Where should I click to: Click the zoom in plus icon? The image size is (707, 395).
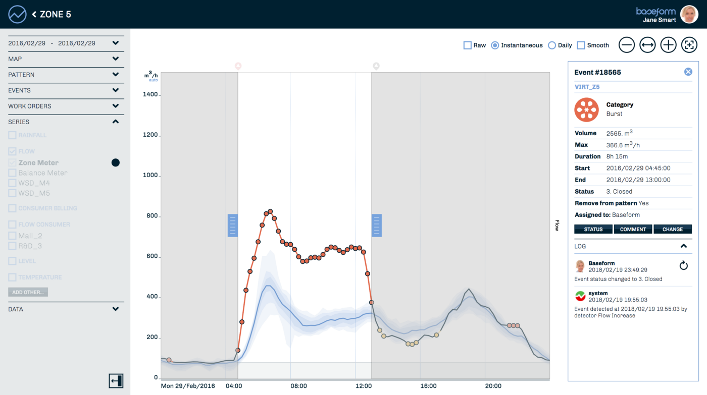(x=669, y=45)
